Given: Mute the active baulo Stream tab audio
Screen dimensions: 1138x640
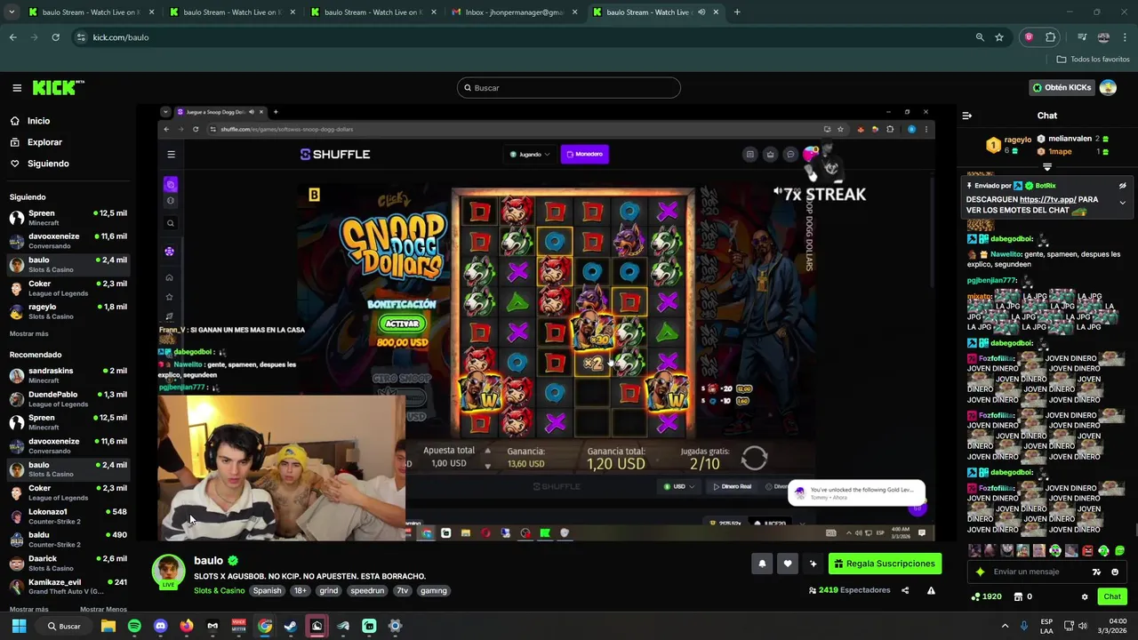Looking at the screenshot, I should [x=701, y=12].
